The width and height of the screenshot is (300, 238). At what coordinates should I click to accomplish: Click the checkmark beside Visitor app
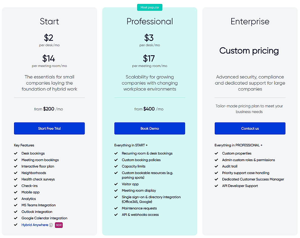pyautogui.click(x=116, y=184)
